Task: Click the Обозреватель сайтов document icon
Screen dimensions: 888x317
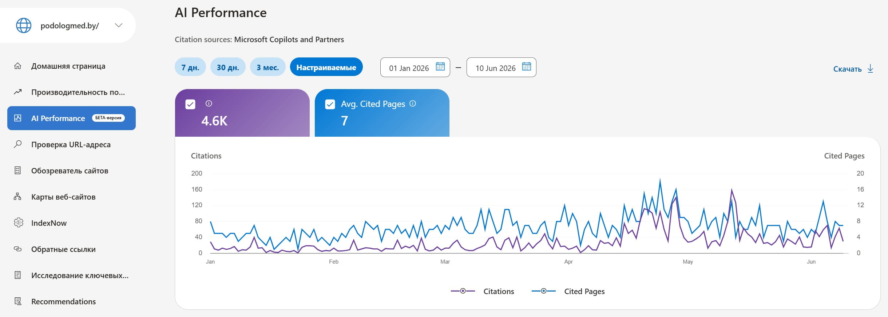Action: coord(17,170)
